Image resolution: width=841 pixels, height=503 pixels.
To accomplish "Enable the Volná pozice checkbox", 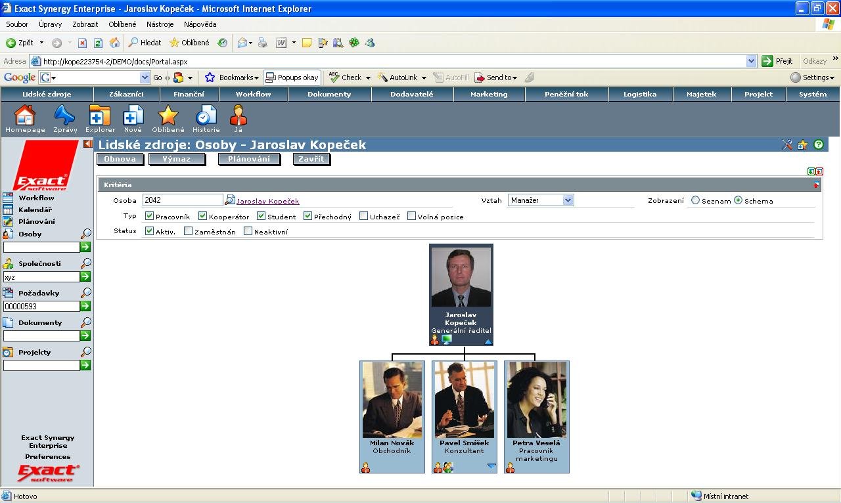I will tap(411, 216).
